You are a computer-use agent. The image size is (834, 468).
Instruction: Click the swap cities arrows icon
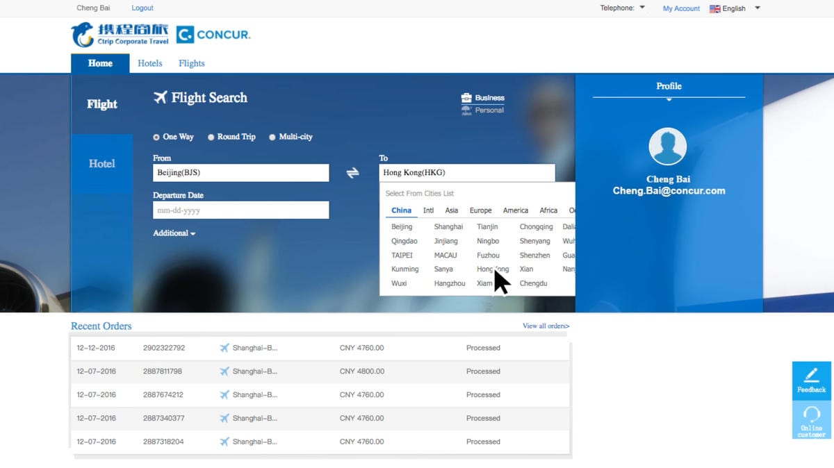click(x=353, y=174)
